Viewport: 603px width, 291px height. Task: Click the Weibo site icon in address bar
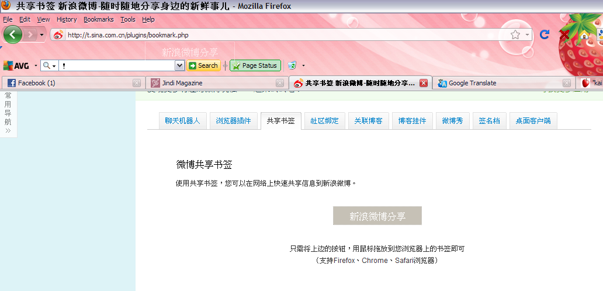coord(58,35)
